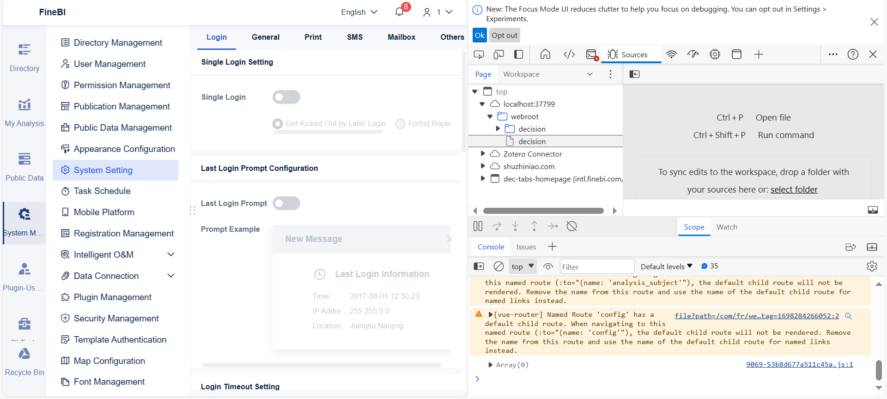Image resolution: width=887 pixels, height=399 pixels.
Task: Open the Directory sidebar module
Action: [x=24, y=58]
